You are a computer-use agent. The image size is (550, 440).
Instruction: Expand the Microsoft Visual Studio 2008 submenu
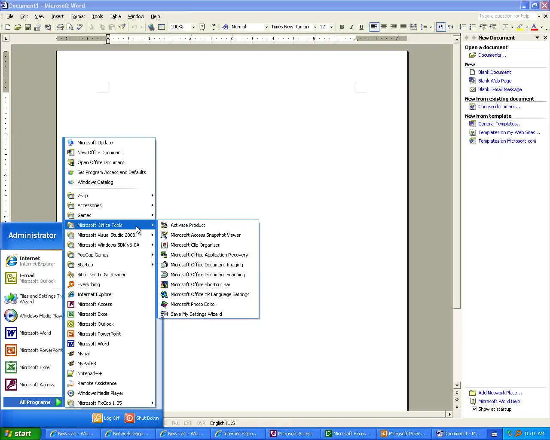(x=110, y=235)
